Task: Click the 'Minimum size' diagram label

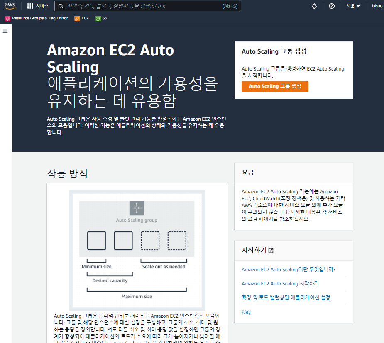Action: click(x=96, y=267)
